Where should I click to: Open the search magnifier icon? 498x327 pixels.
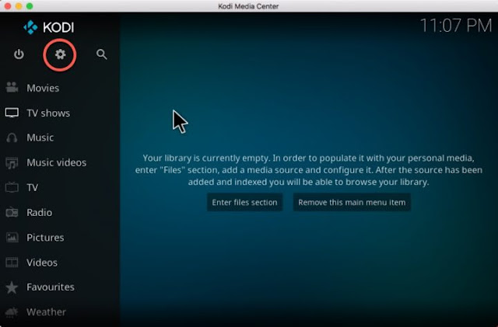[102, 54]
